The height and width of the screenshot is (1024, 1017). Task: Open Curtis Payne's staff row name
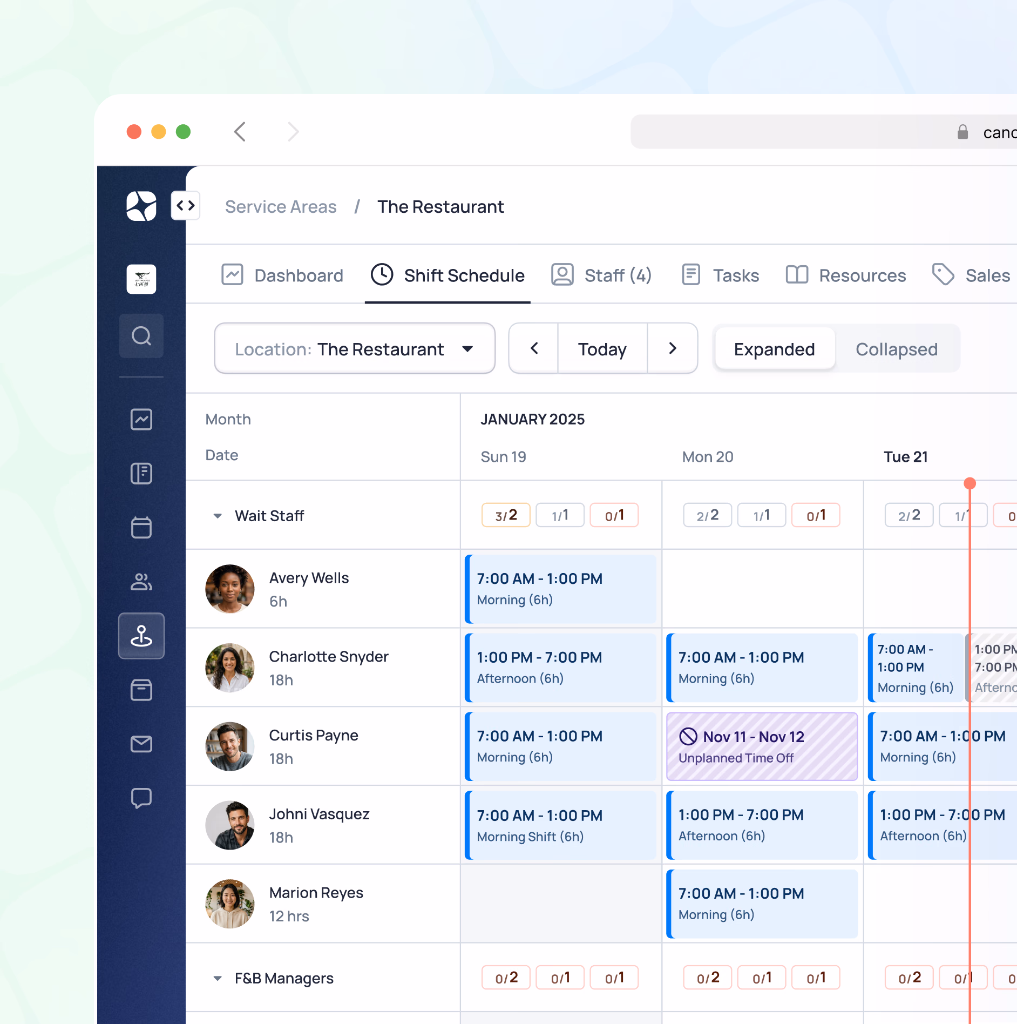pyautogui.click(x=314, y=736)
